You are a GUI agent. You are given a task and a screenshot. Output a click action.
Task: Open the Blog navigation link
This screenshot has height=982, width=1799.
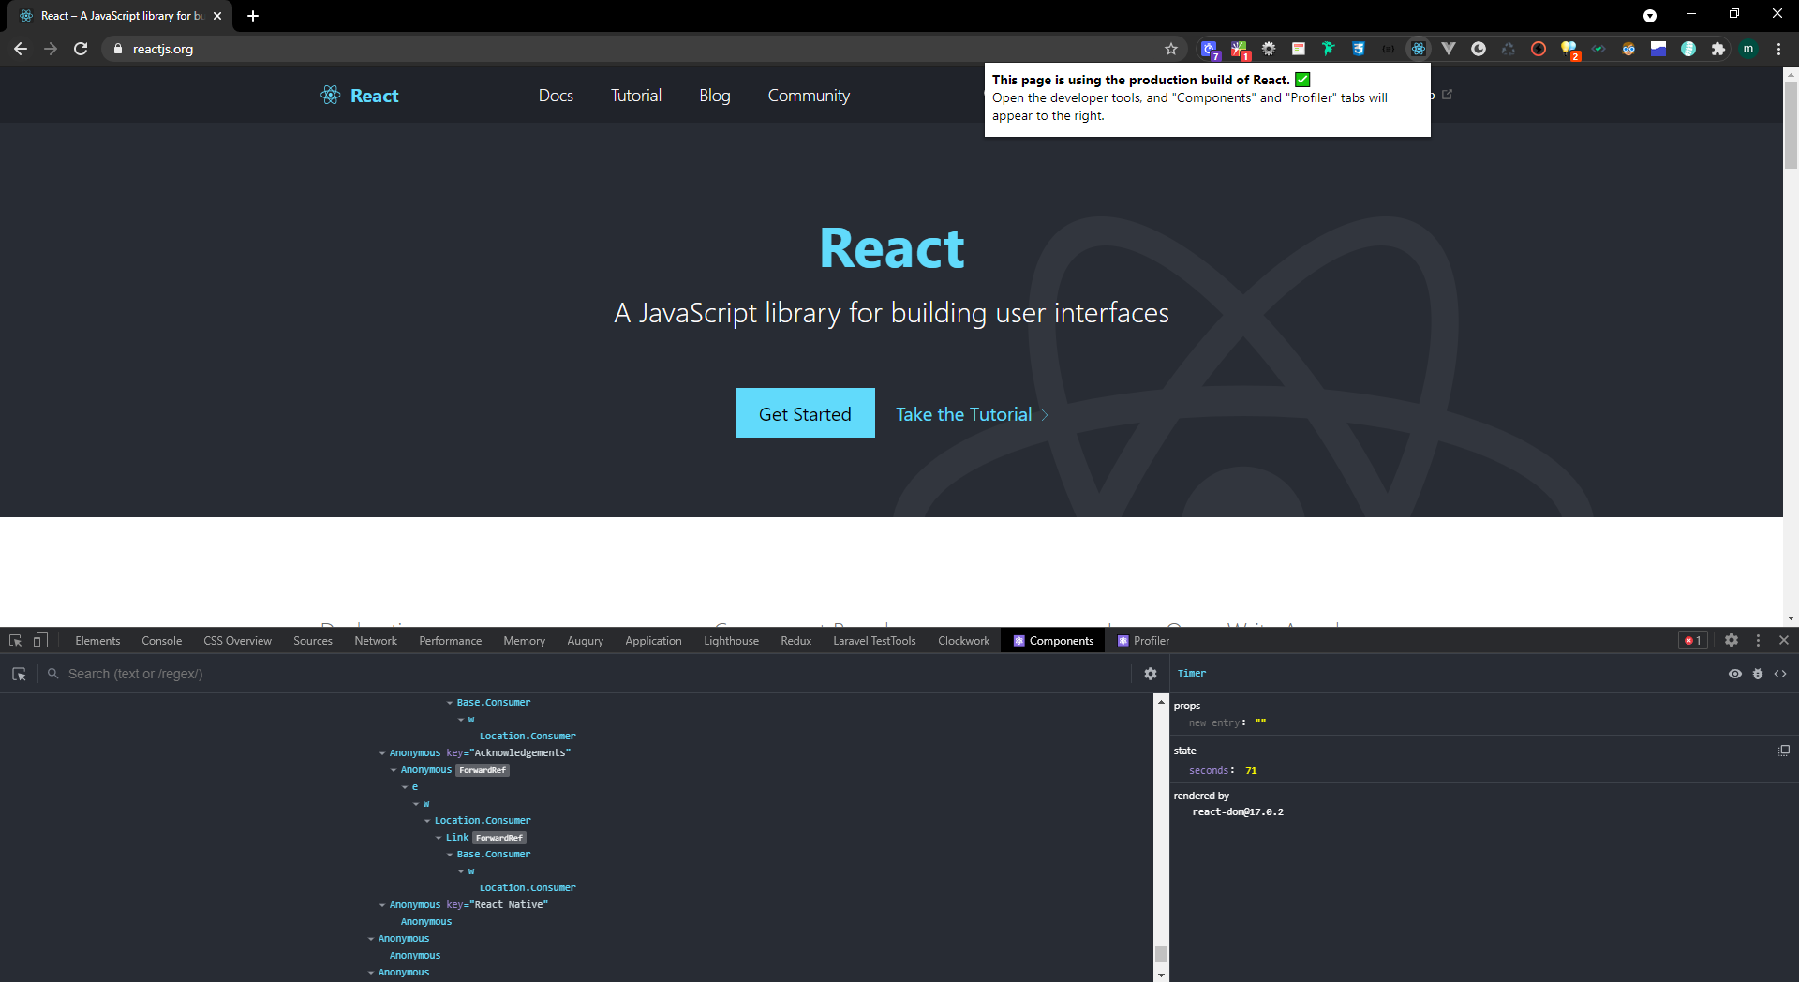click(714, 96)
